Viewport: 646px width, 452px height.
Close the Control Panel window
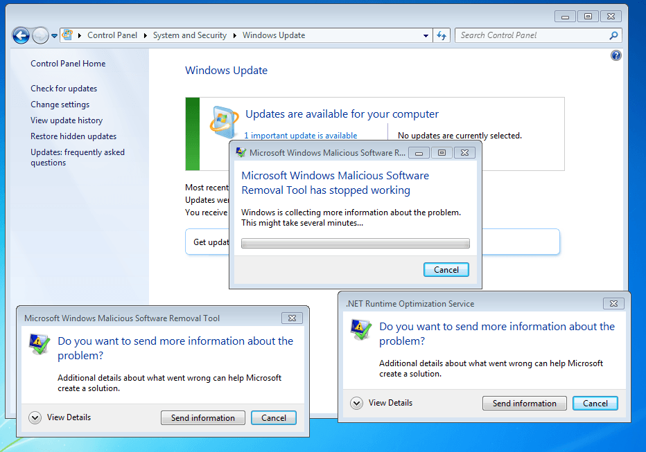(611, 17)
